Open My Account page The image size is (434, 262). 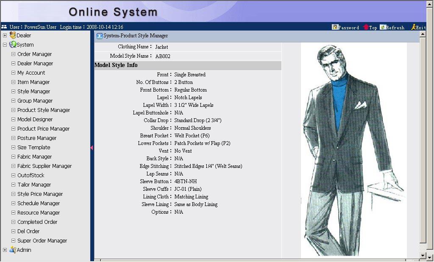click(31, 72)
